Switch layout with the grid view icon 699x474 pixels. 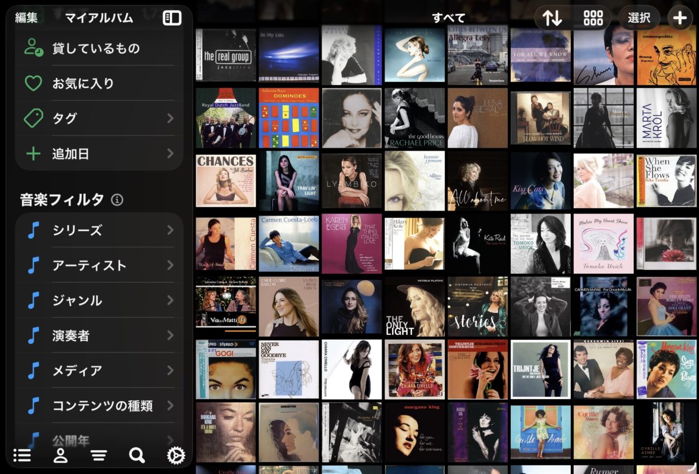[593, 18]
